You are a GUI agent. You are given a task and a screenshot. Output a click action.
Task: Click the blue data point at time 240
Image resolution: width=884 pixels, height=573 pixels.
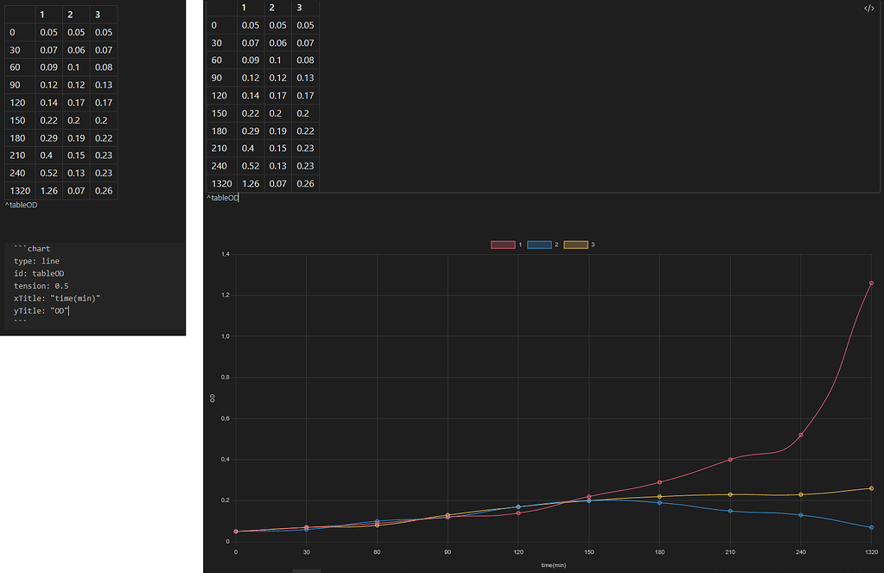pos(799,513)
